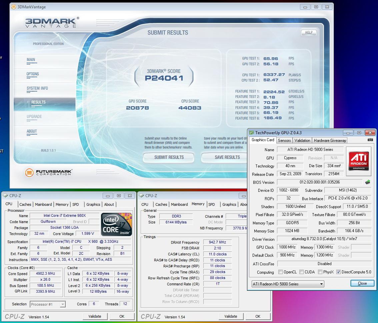The width and height of the screenshot is (378, 323).
Task: Open the graphics card selector dropdown
Action: (288, 284)
